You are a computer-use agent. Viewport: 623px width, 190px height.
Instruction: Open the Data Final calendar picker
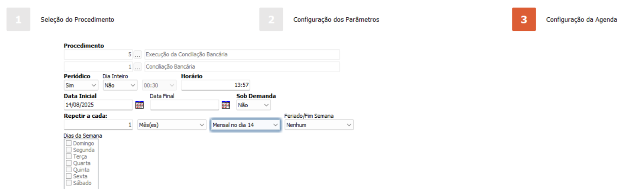(x=226, y=105)
